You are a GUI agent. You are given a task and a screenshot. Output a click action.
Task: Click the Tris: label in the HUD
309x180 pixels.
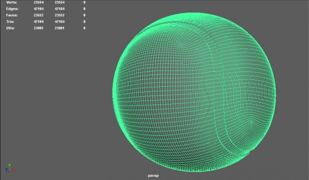(10, 22)
